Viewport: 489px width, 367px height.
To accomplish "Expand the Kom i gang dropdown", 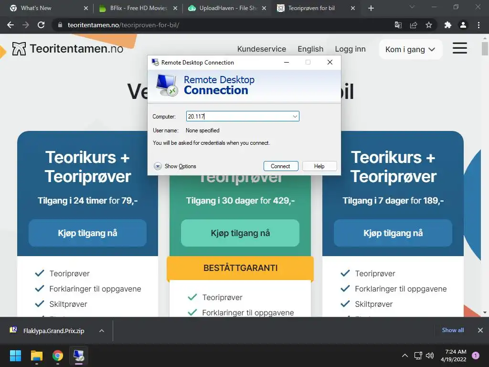I will click(410, 49).
